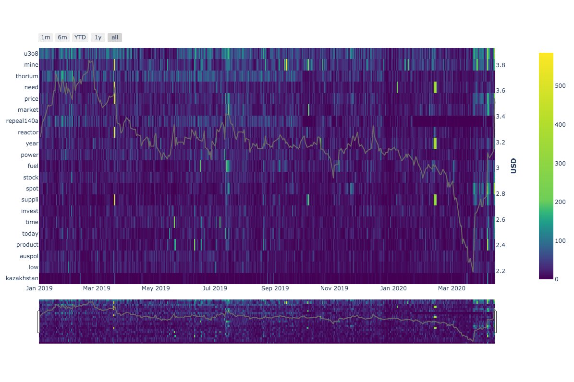Viewport: 574px width, 382px height.
Task: Click the 'u3o8' row label
Action: [x=31, y=53]
